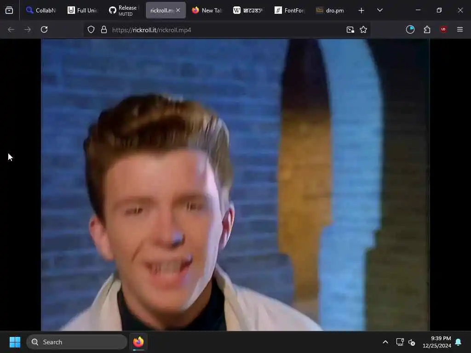Show hidden system tray icons

coord(385,342)
